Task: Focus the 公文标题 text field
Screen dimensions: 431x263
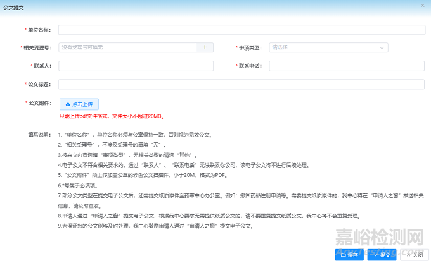Action: 241,84
